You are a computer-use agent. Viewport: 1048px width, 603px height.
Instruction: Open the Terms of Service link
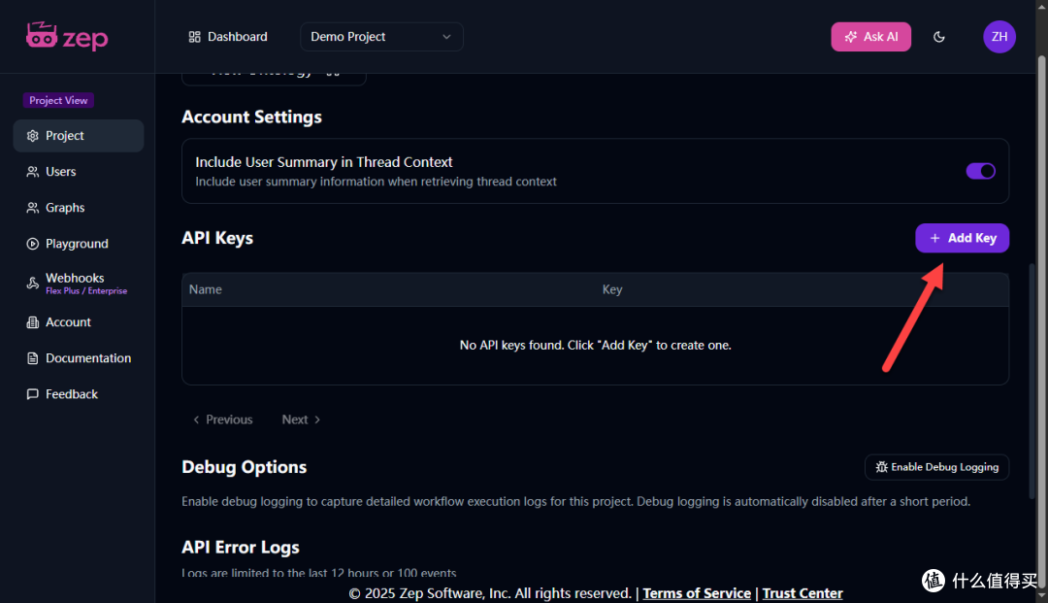pyautogui.click(x=697, y=593)
